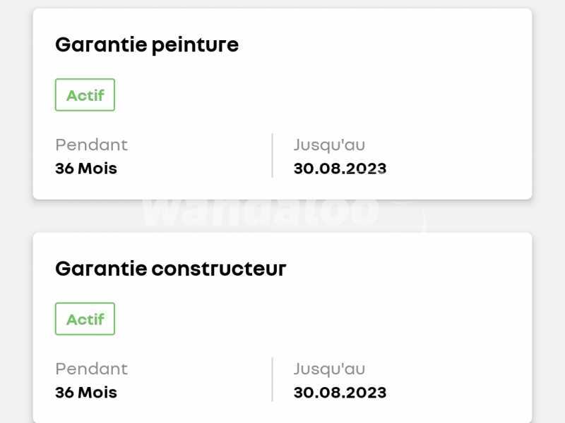Click the 30.08.2023 date for Garantie constructeur
Viewport: 565px width, 423px height.
[340, 392]
